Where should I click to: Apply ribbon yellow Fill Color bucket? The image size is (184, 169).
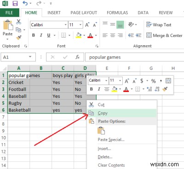tap(79, 35)
